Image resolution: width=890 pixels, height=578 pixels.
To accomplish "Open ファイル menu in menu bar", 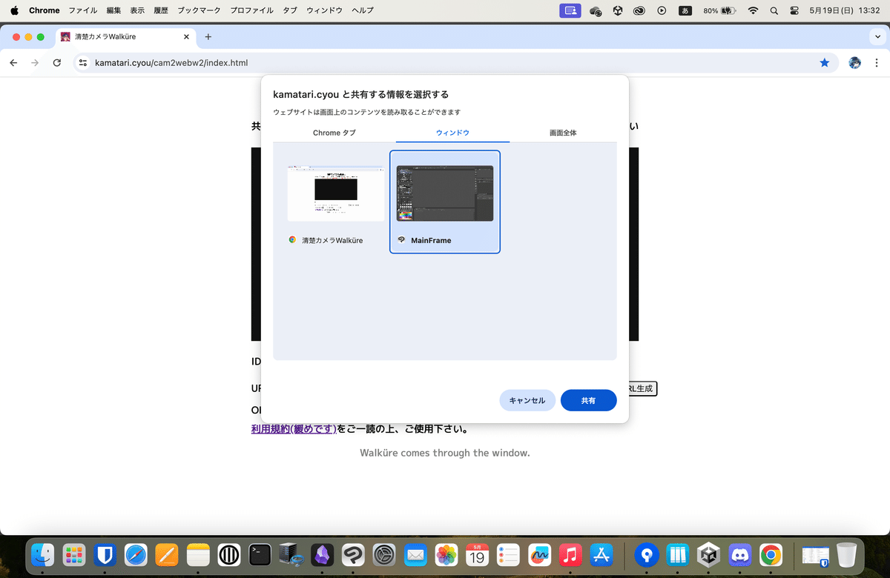I will 83,10.
